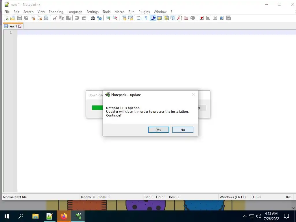Viewport: 296px width, 222px height.
Task: Redo with the toolbar Redo arrow
Action: coord(84,18)
